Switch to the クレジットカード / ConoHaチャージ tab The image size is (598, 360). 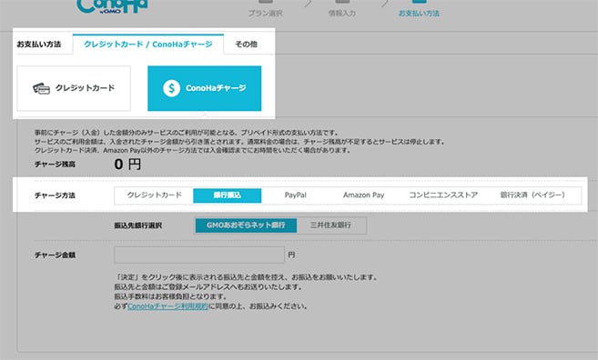(148, 45)
